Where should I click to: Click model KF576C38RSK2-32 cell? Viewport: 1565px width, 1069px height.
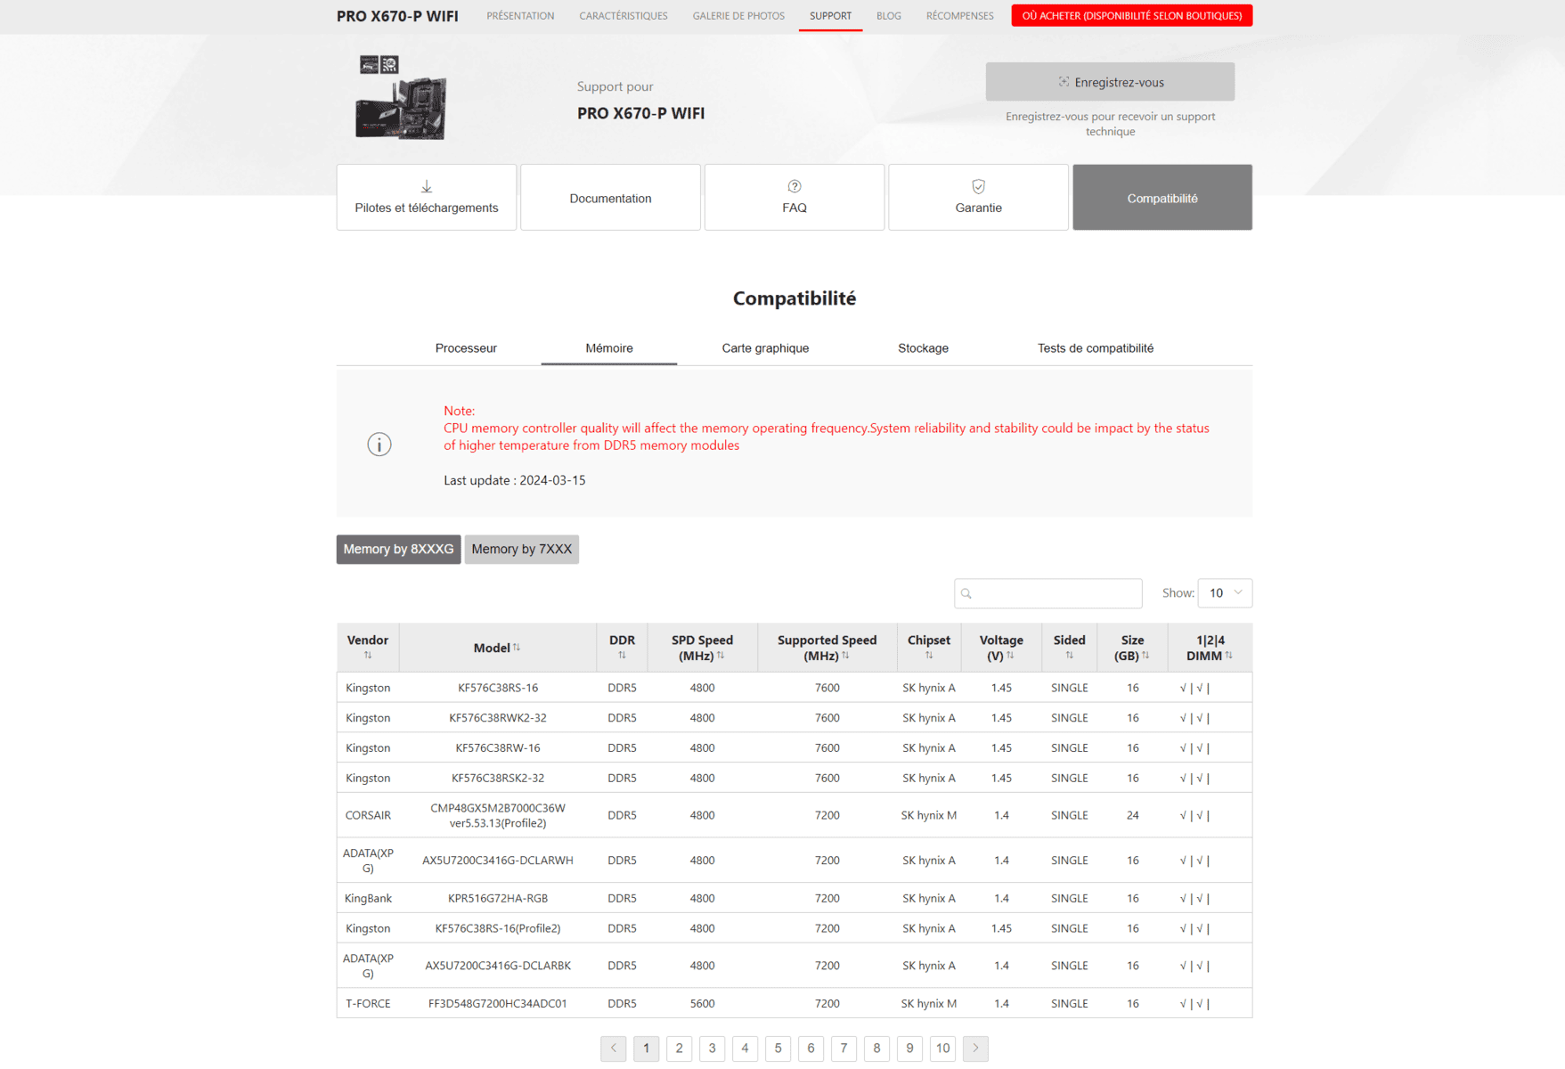[x=498, y=779]
